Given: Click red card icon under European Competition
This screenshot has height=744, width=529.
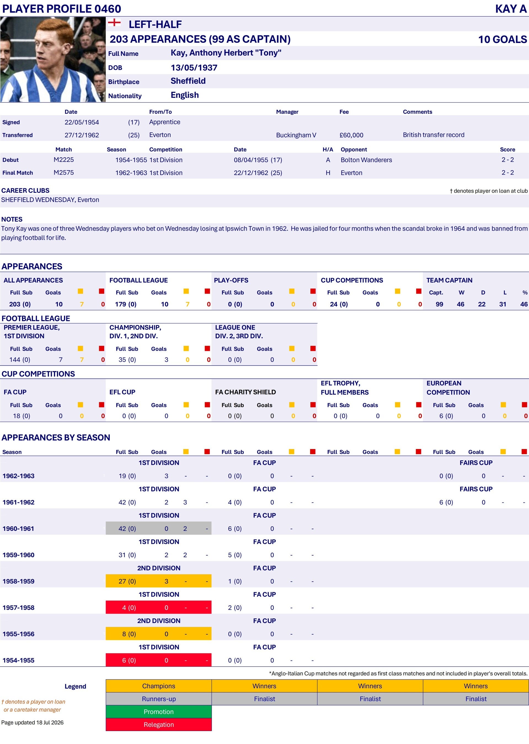Looking at the screenshot, I should click(x=524, y=405).
